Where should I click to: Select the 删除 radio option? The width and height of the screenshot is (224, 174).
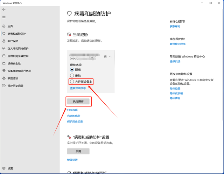click(x=72, y=75)
